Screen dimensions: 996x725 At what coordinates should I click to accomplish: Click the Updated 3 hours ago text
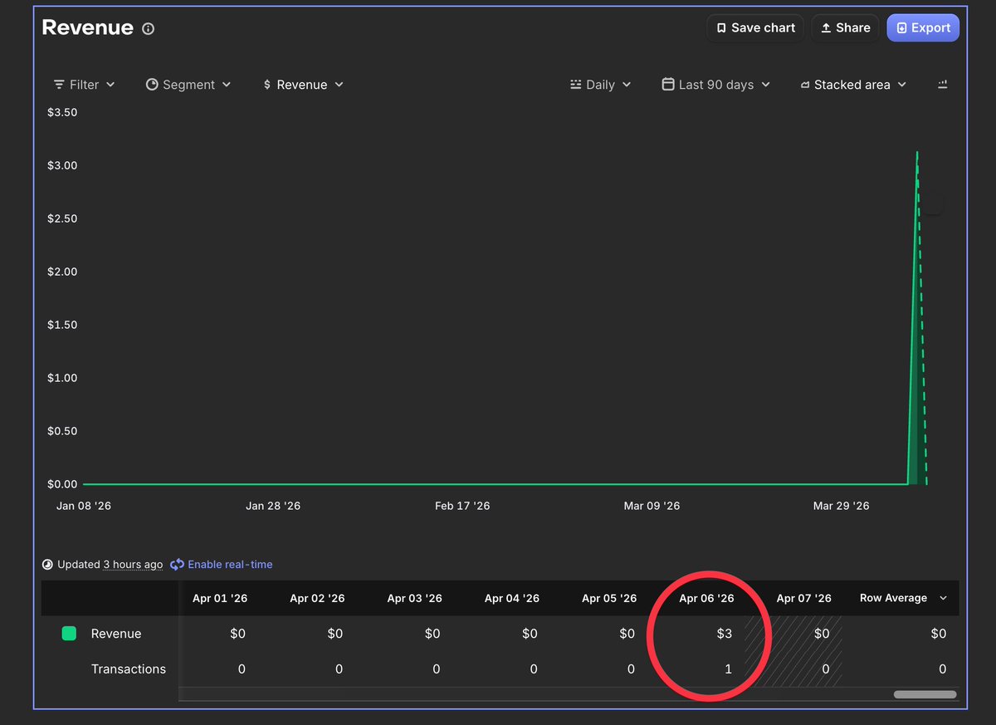coord(110,565)
